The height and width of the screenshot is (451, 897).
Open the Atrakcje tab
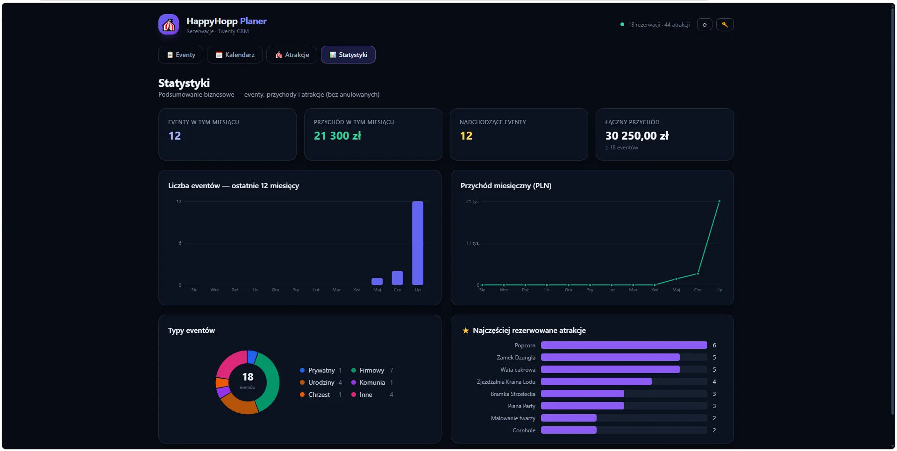(292, 55)
